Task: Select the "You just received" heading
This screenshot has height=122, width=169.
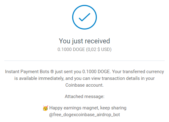Action: (x=84, y=41)
